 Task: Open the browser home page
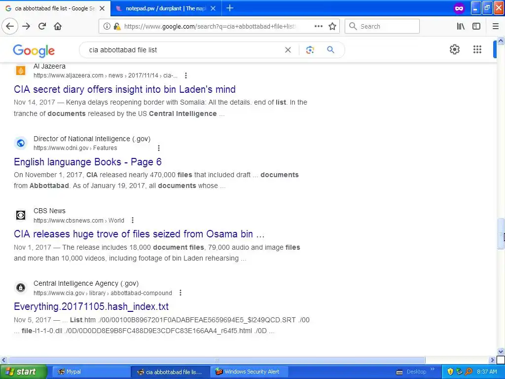pos(58,26)
